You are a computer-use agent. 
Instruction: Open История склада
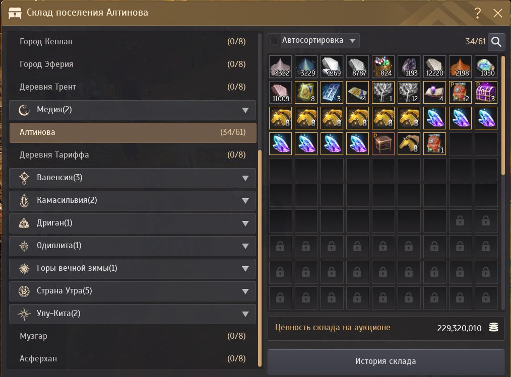(386, 361)
